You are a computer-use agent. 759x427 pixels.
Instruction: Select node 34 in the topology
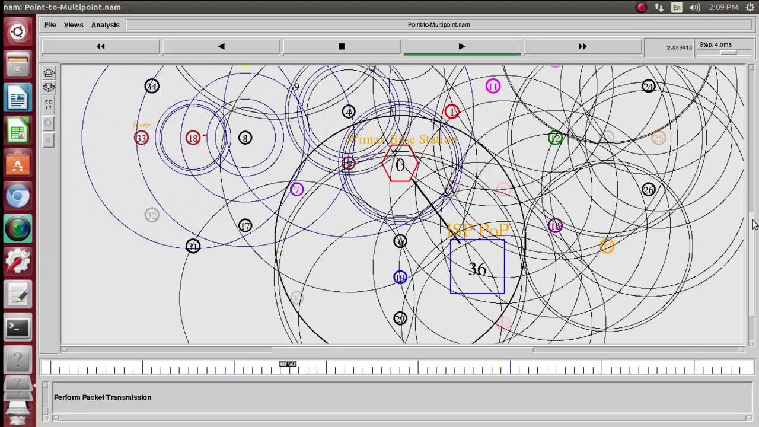tap(152, 86)
